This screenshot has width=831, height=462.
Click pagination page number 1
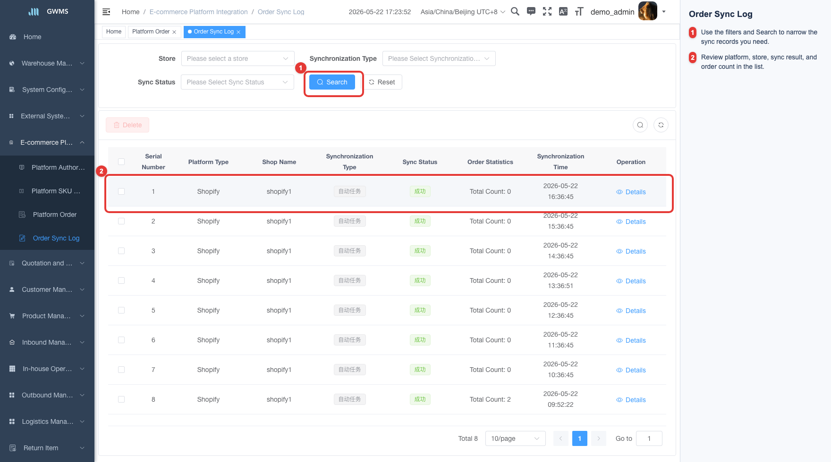[x=580, y=438]
